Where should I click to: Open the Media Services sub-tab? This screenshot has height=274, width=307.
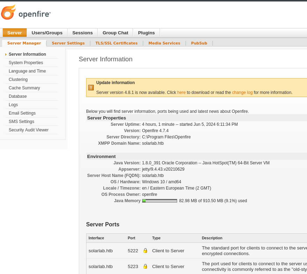point(164,43)
